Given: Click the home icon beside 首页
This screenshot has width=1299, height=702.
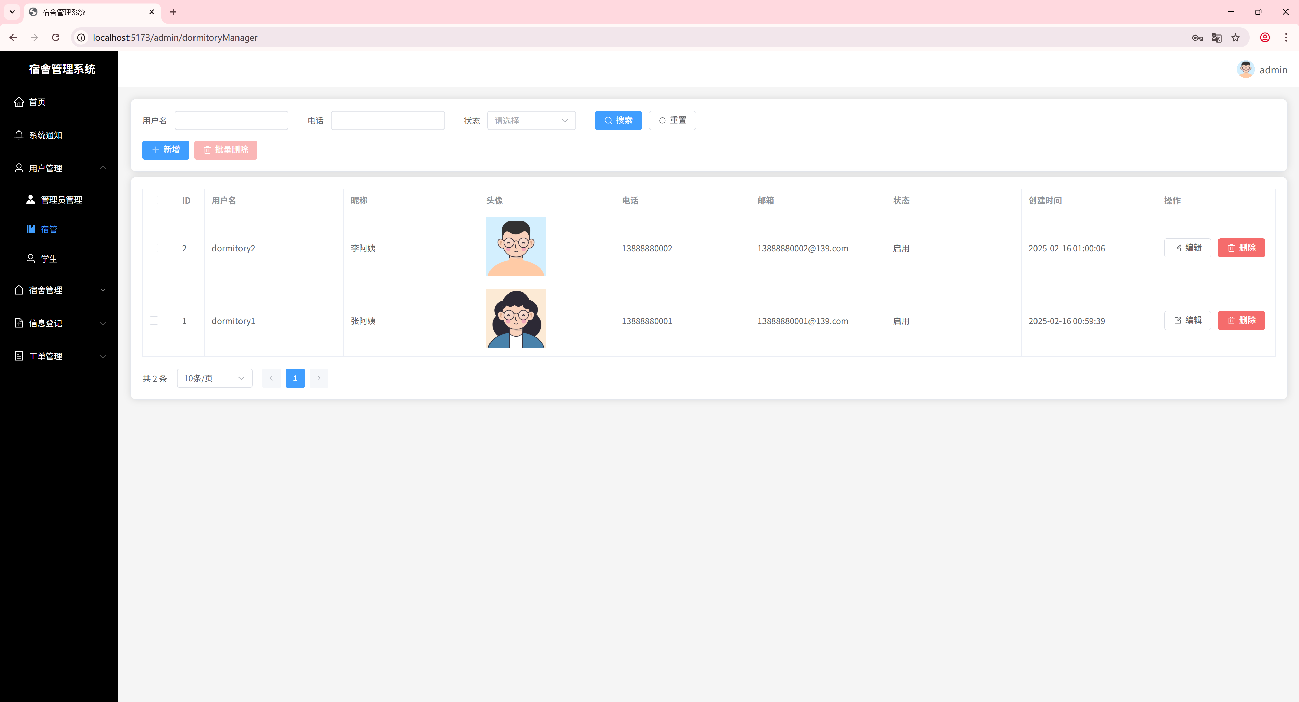Looking at the screenshot, I should point(19,102).
